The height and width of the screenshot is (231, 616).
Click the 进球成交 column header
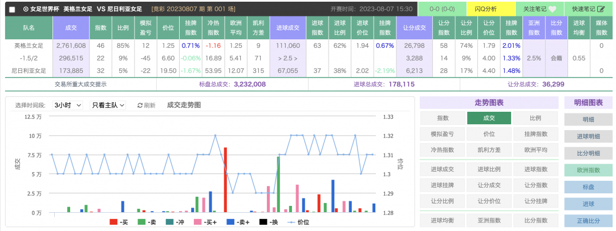click(x=288, y=28)
